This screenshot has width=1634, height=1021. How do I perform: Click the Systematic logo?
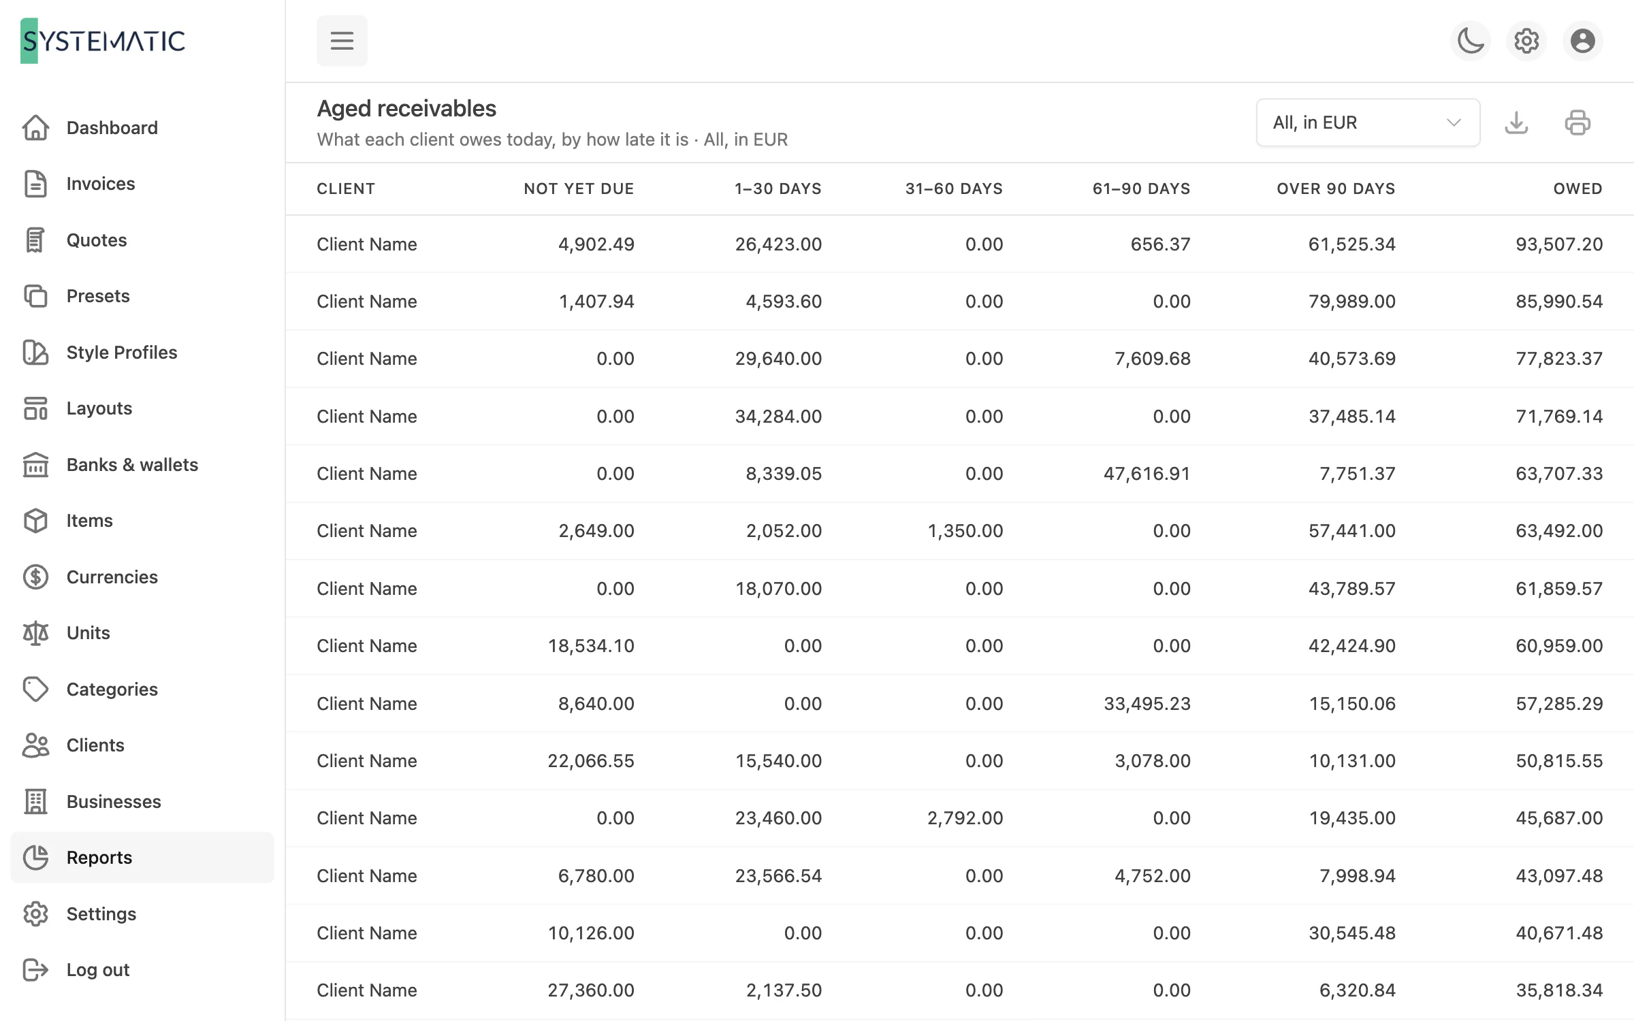[x=103, y=41]
